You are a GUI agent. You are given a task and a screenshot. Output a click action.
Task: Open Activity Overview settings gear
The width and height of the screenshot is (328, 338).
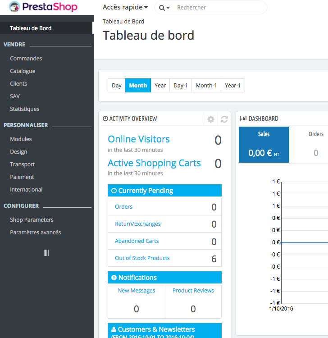coord(210,119)
